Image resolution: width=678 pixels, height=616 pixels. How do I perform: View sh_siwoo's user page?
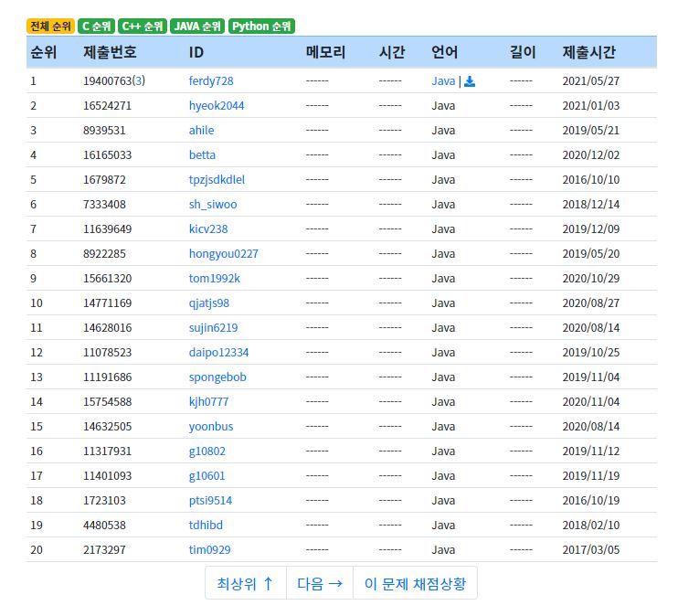[x=213, y=204]
